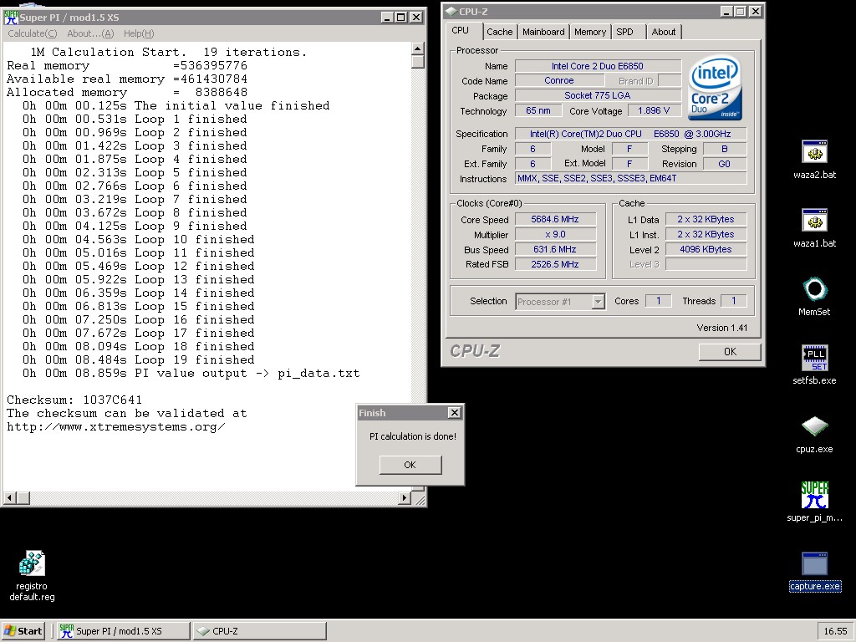
Task: Maximize the Super PI window
Action: point(400,18)
